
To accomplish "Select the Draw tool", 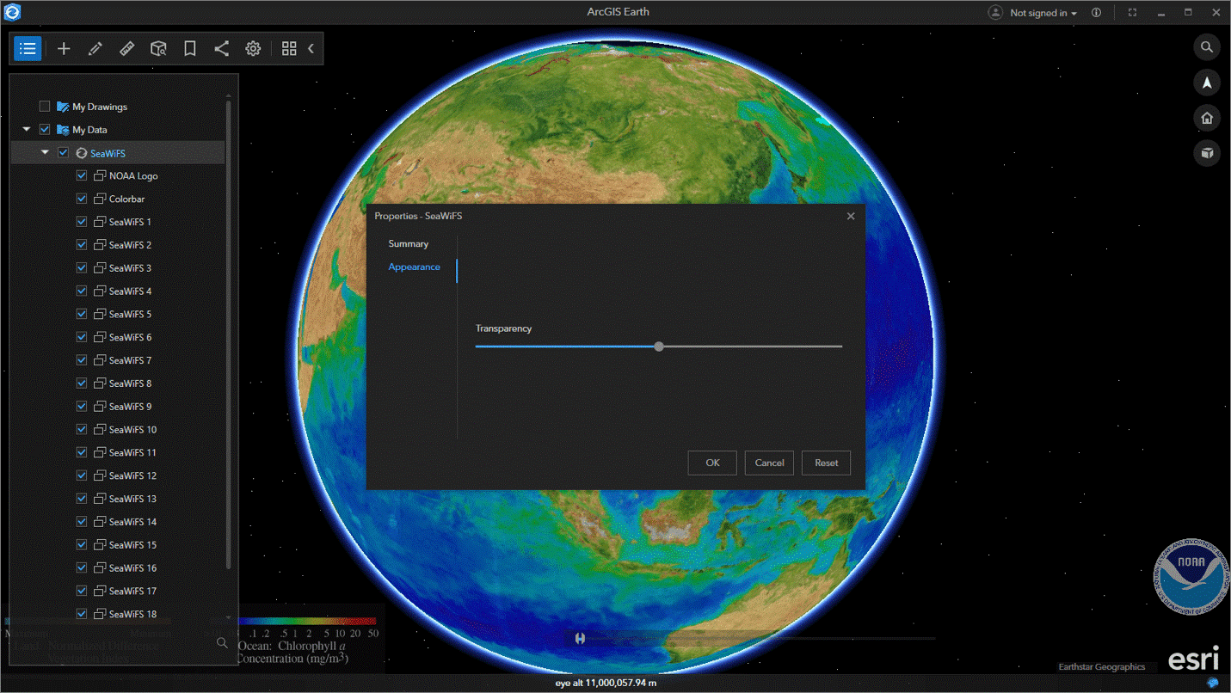I will [95, 48].
